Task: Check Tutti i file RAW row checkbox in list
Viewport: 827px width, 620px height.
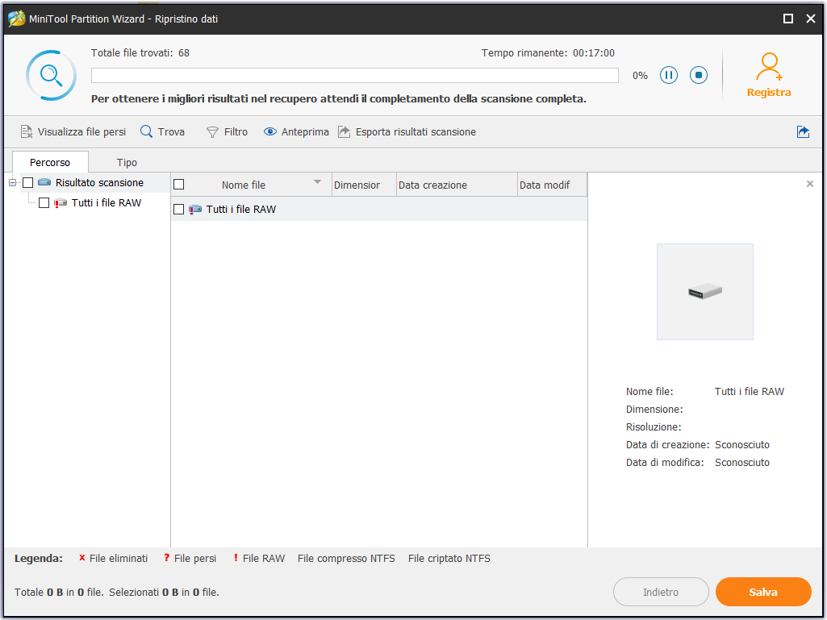Action: pyautogui.click(x=179, y=210)
